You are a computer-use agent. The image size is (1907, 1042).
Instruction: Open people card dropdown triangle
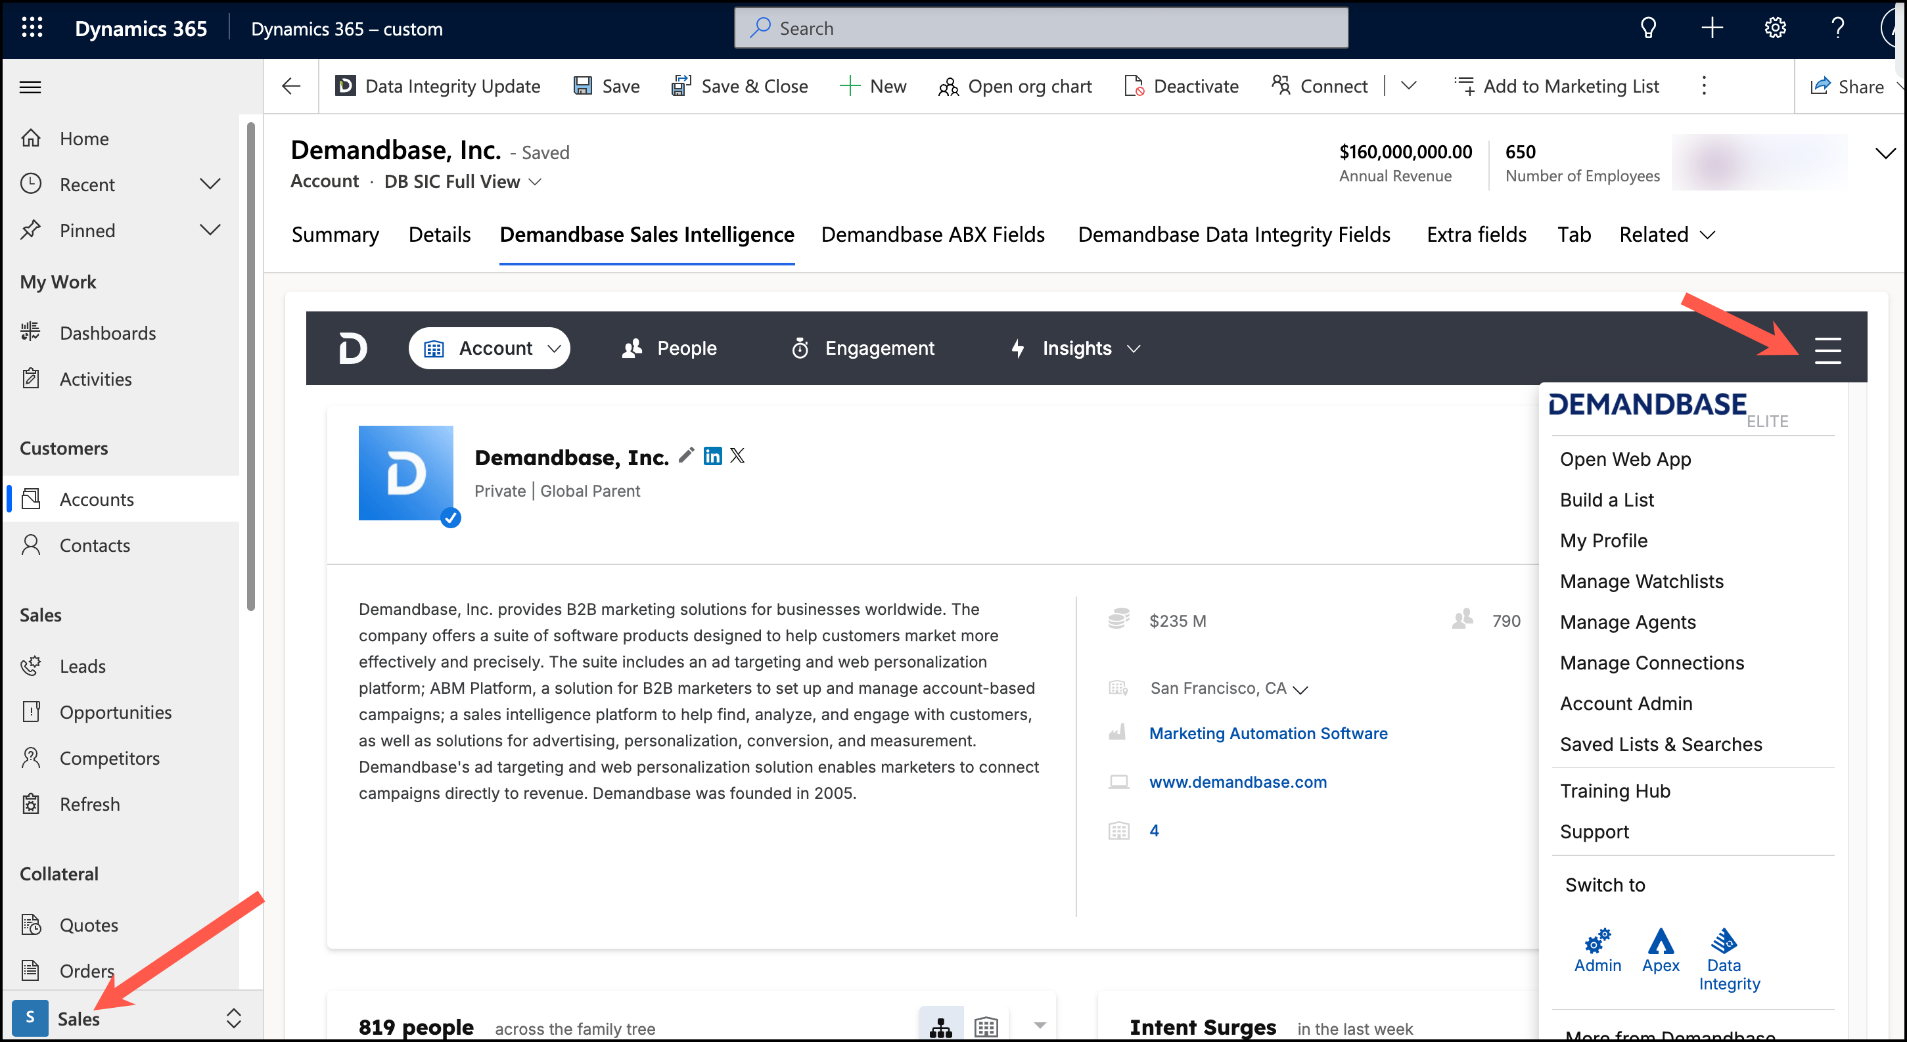1040,1025
